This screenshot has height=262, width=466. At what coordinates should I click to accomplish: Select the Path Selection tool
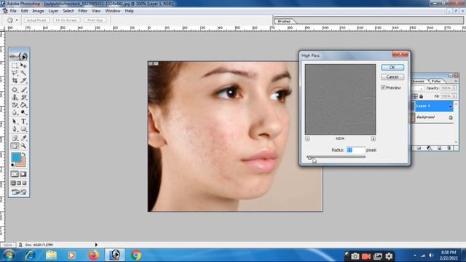pos(15,122)
